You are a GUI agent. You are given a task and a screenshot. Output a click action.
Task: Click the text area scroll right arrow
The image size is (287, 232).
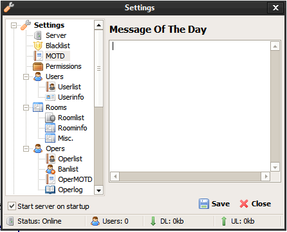(266, 177)
